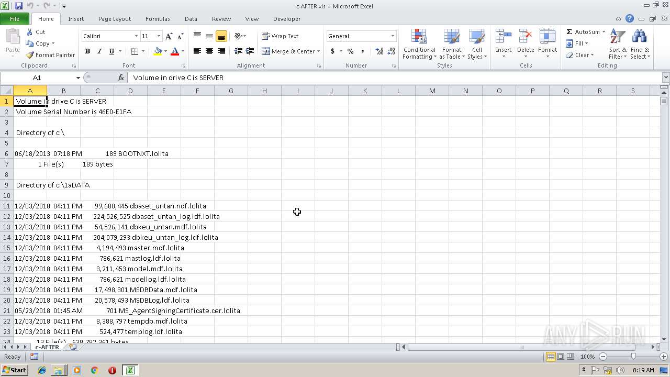Switch to the Page Layout tab
The width and height of the screenshot is (670, 377).
(115, 19)
